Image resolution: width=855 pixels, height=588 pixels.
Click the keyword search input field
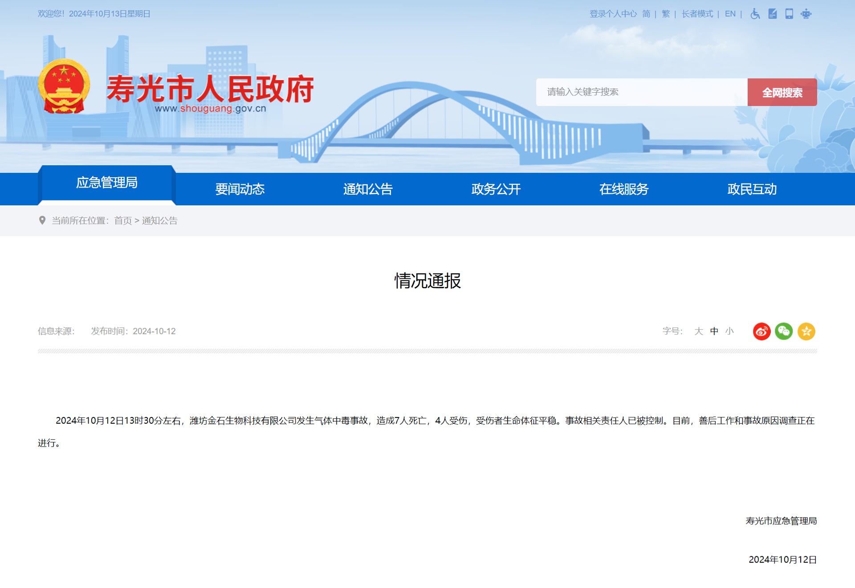coord(637,92)
